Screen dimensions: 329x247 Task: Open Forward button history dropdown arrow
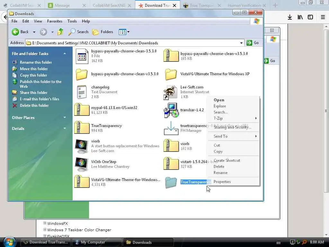(x=52, y=32)
